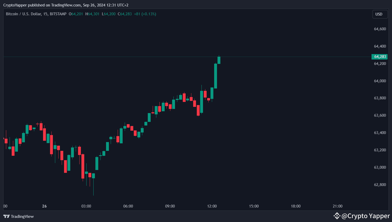Click the high price H64,301 value

click(93, 14)
